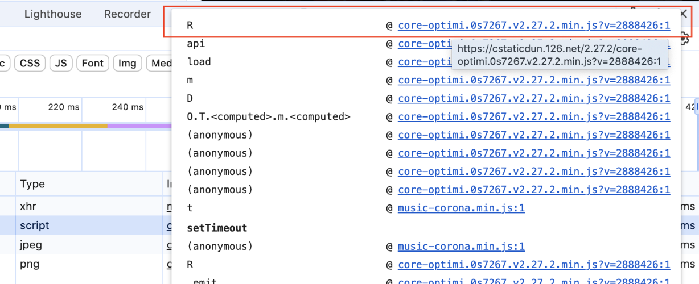Viewport: 699px width, 284px height.
Task: Enable the JS request filter
Action: tap(61, 63)
